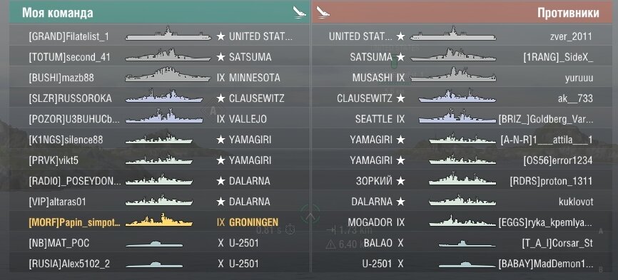This screenshot has width=618, height=280.
Task: Select player [NB]MAT_POC with U-2501
Action: point(160,243)
